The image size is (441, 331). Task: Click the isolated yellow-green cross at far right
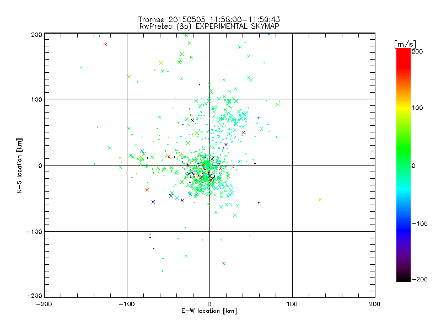pos(320,200)
